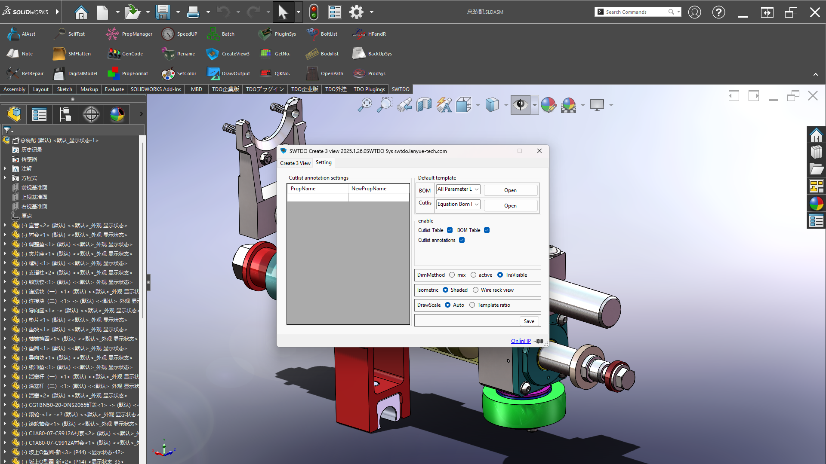This screenshot has height=464, width=826.
Task: Launch the BoltList tool
Action: 312,34
